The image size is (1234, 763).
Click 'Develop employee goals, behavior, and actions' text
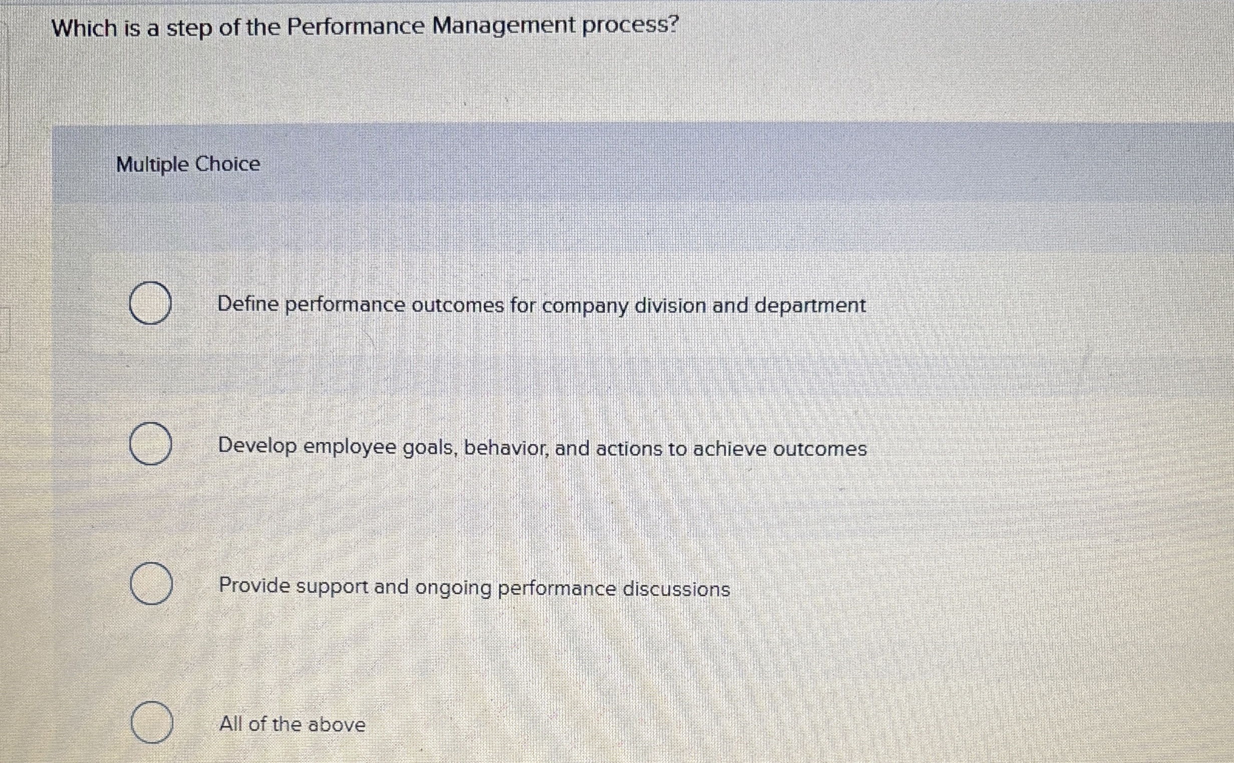point(542,447)
